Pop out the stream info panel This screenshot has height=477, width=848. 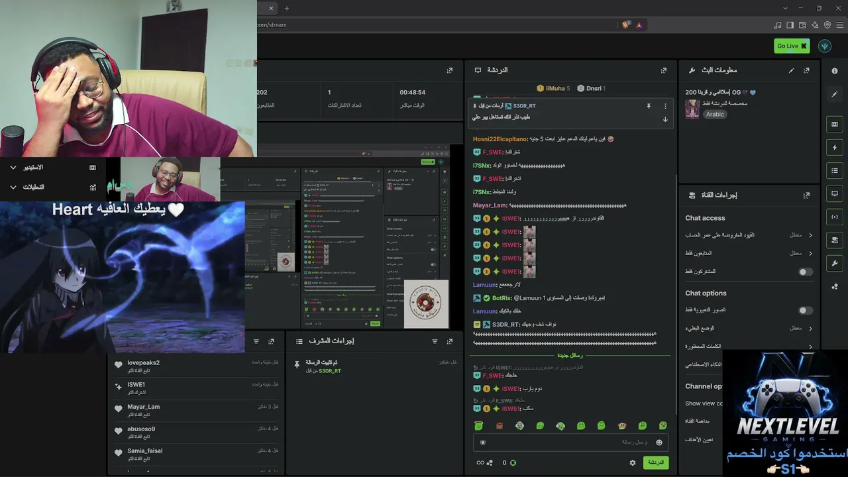(806, 70)
